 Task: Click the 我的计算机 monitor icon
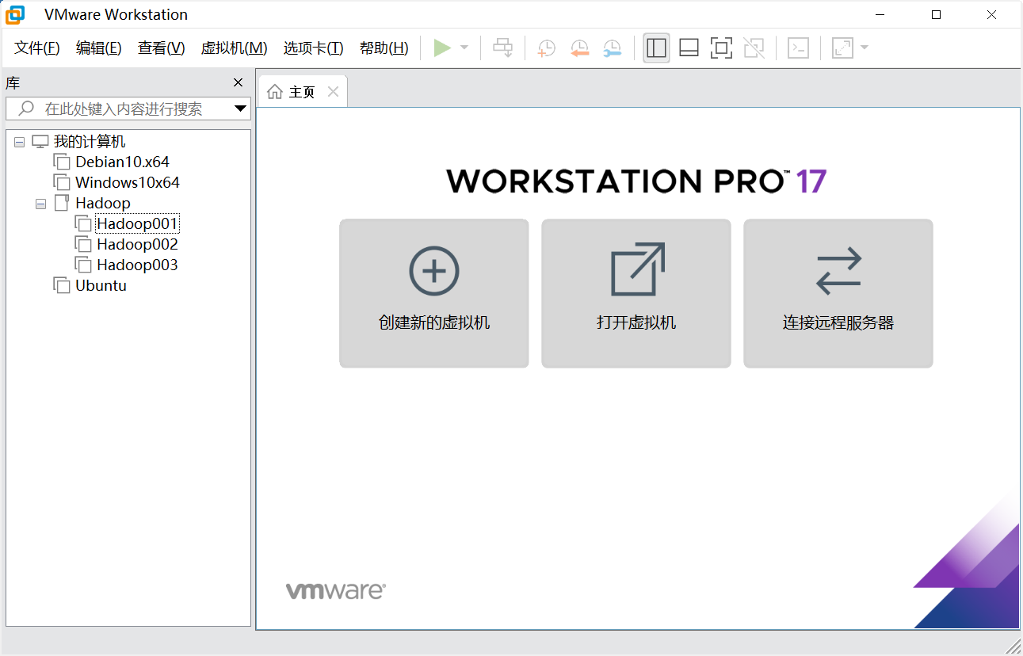pyautogui.click(x=40, y=142)
